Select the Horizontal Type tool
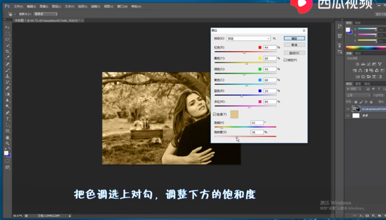 (x=7, y=119)
